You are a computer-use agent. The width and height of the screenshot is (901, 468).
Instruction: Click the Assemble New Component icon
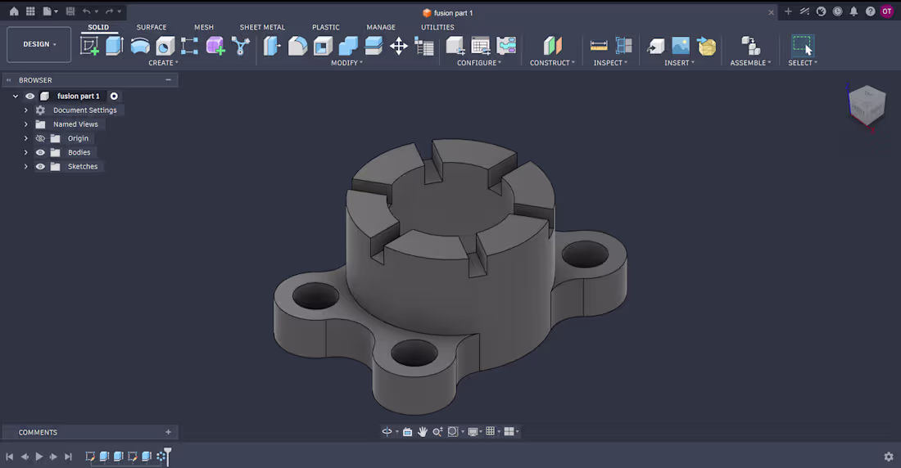pyautogui.click(x=749, y=46)
